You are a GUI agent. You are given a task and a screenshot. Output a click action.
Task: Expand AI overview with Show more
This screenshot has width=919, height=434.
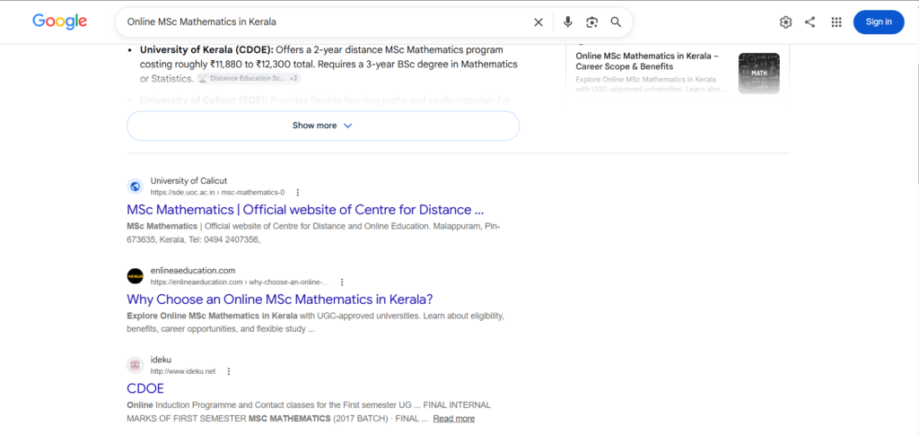coord(323,126)
